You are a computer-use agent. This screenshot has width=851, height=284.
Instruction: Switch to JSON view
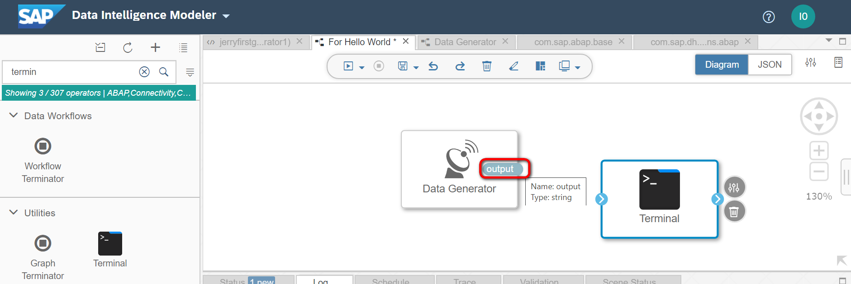point(770,65)
